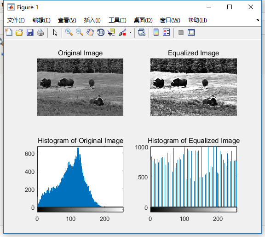Viewport: 265px width, 237px height.
Task: Open the 编辑(E) menu
Action: point(41,20)
